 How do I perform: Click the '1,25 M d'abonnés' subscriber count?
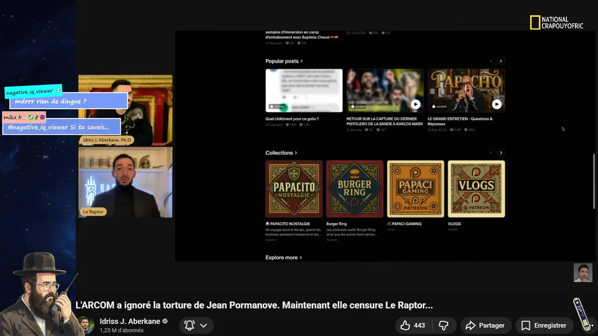(x=121, y=330)
